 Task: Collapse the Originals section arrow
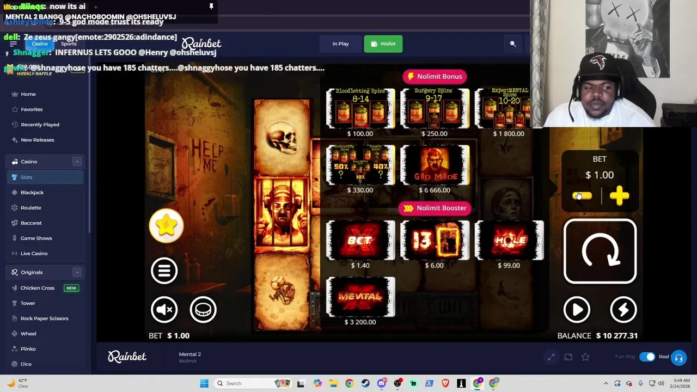77,272
